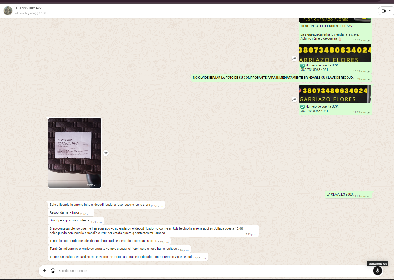
Task: Forward the BCP receipt photo
Action: click(106, 153)
